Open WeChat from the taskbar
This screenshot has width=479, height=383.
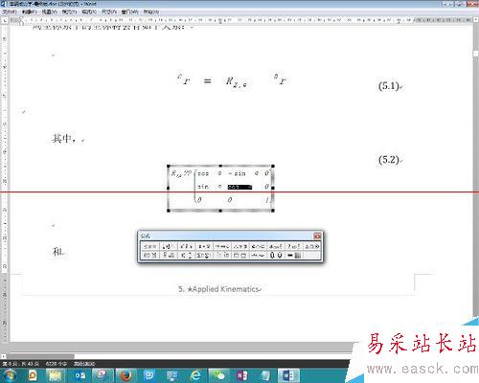pyautogui.click(x=219, y=375)
